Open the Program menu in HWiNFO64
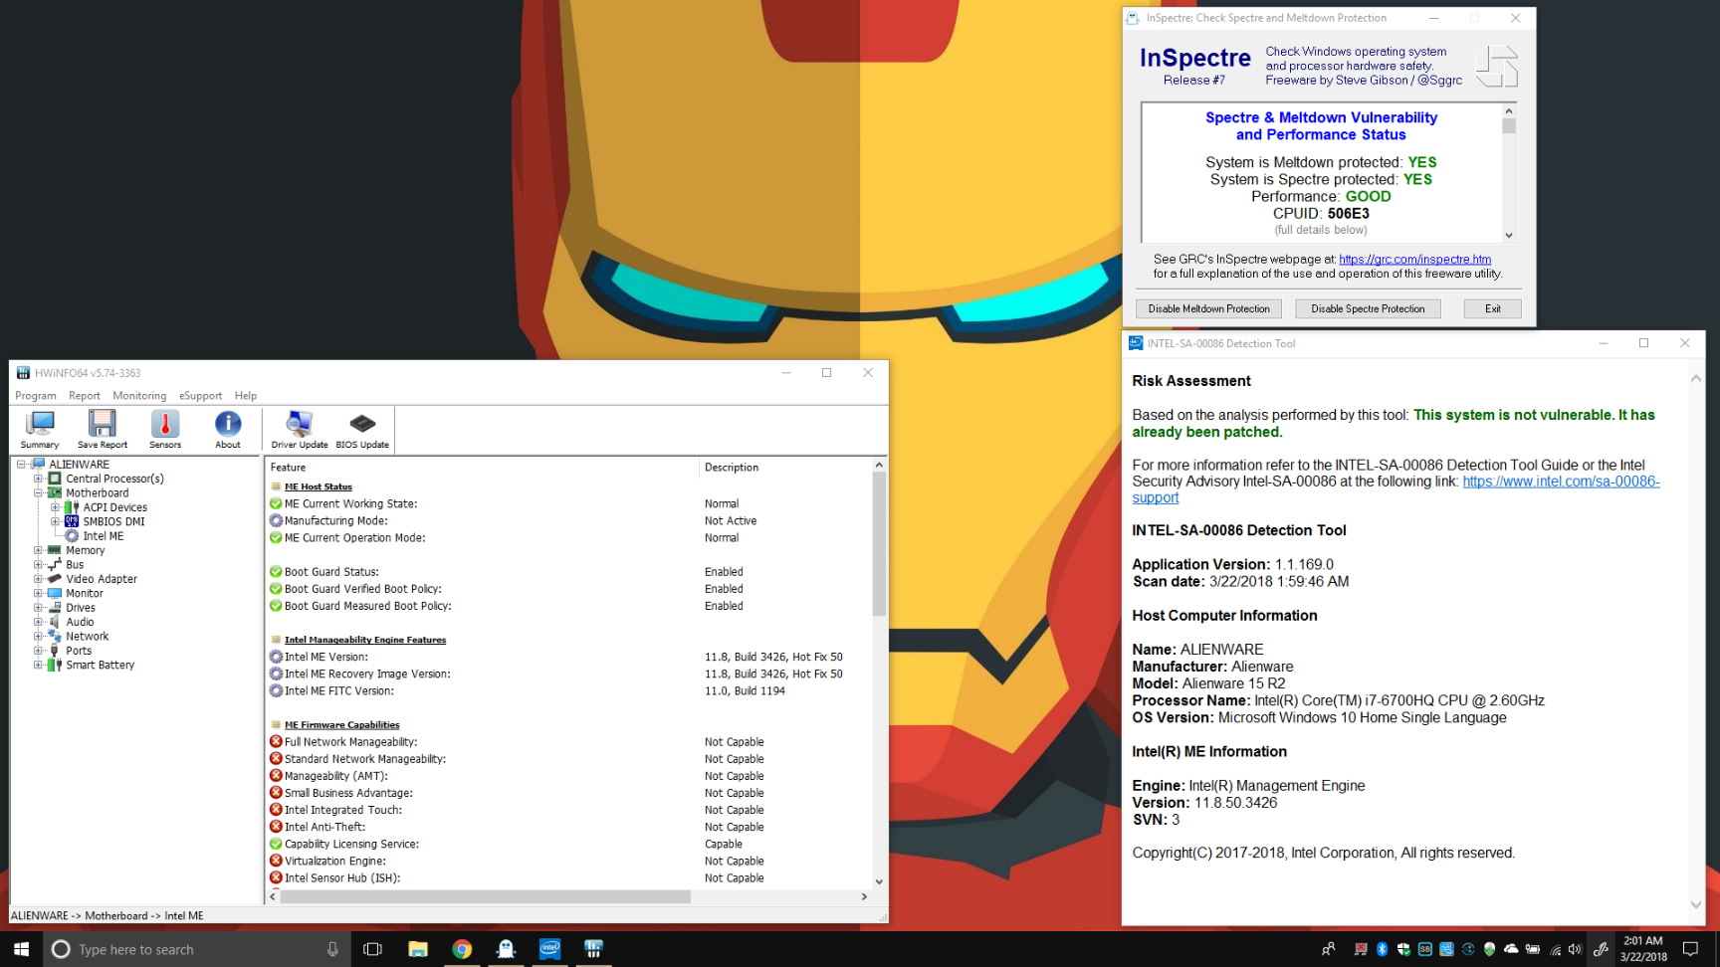Screen dimensions: 1720x967 [x=36, y=396]
